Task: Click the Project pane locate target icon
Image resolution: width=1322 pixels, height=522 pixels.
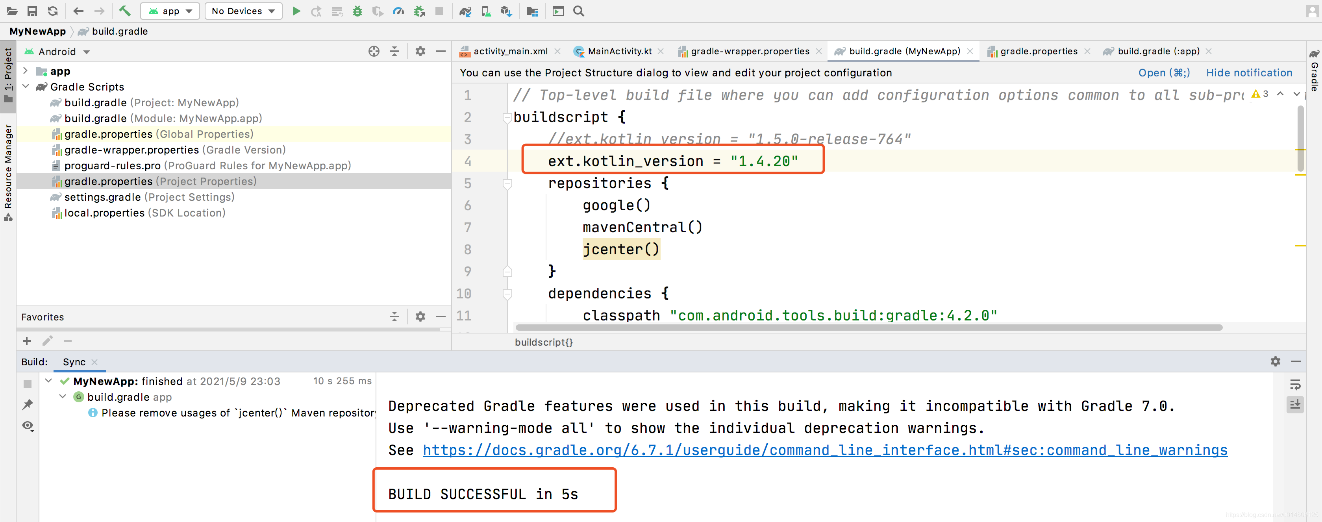Action: click(374, 51)
